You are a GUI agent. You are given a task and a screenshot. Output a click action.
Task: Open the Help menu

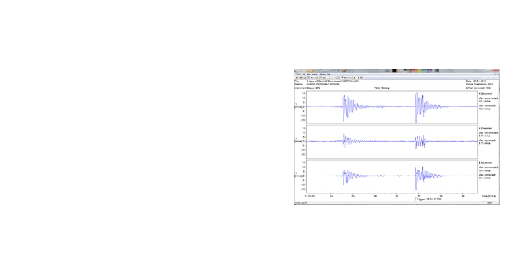coord(329,74)
